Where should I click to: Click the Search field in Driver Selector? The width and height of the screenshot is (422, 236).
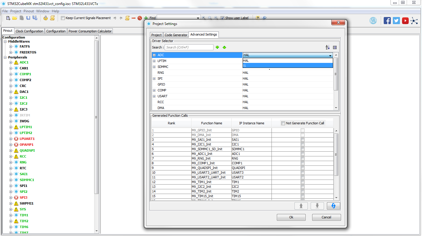click(x=189, y=47)
